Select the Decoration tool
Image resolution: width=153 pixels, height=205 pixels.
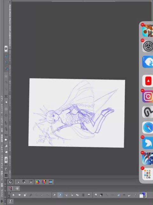(x=77, y=195)
